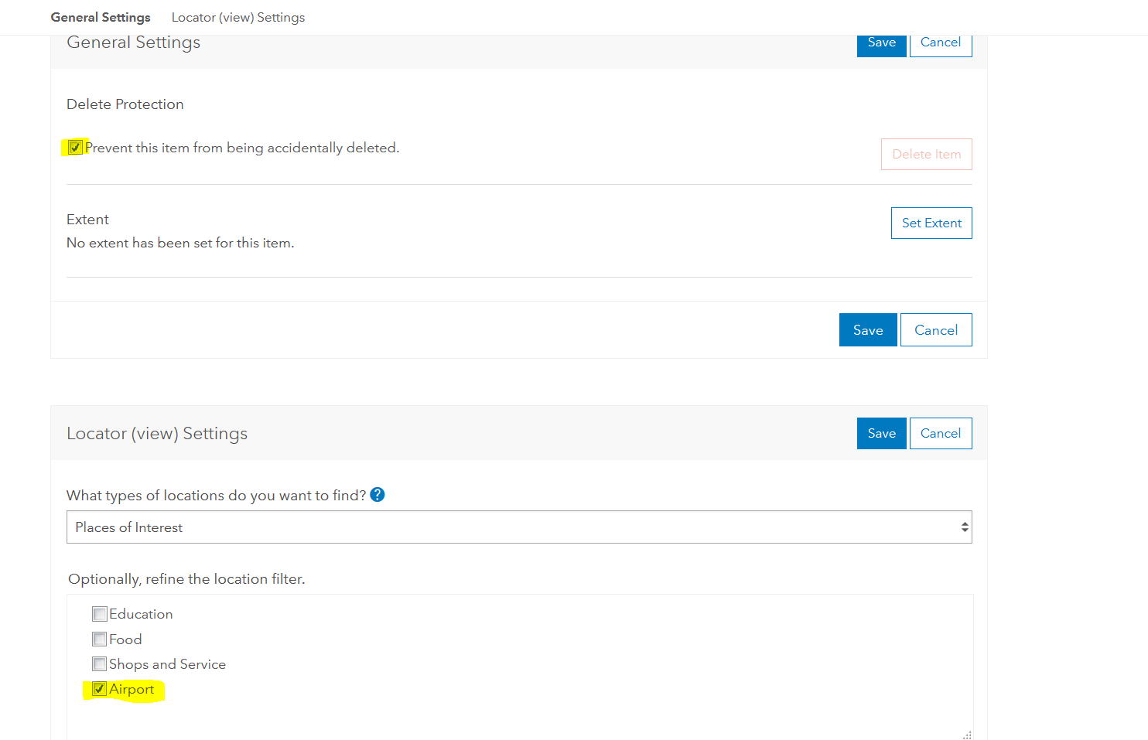Click the Shops and Service label
This screenshot has width=1148, height=740.
(x=167, y=664)
